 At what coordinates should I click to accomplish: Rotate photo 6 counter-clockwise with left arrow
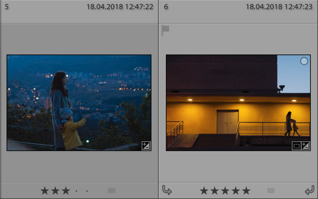[x=167, y=190]
